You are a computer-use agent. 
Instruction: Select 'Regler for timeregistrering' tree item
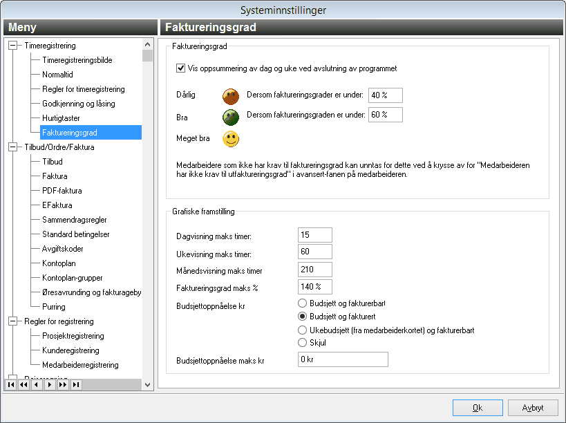[84, 89]
